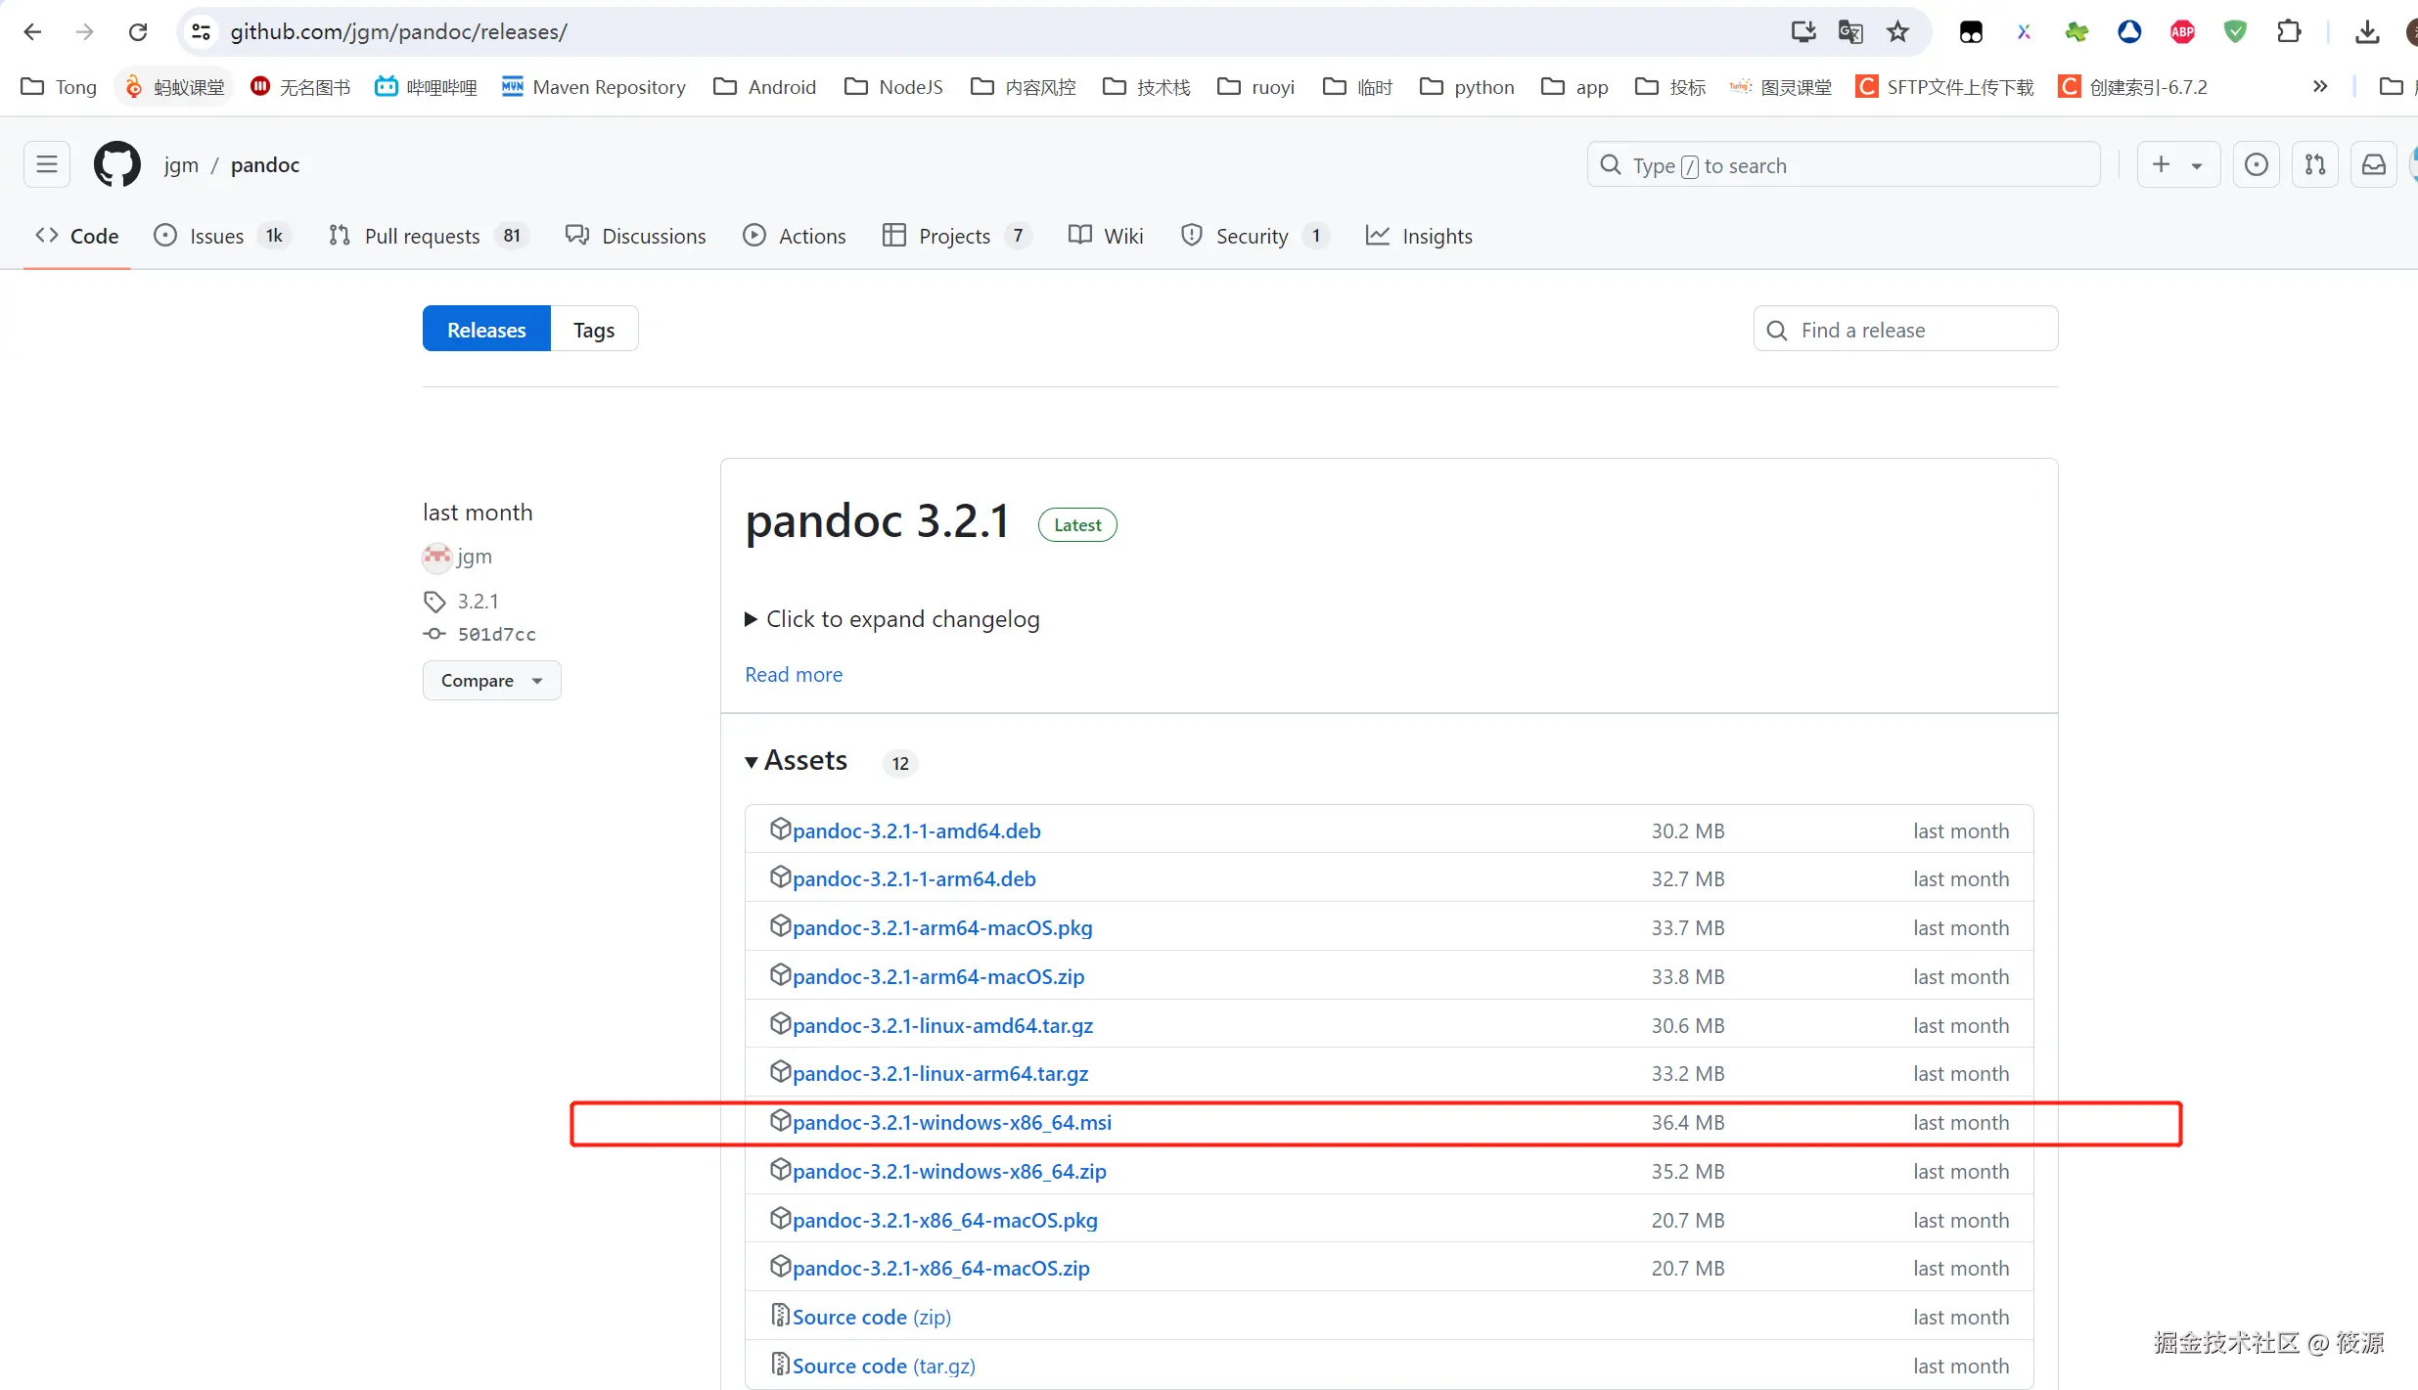Expand the changelog disclosure triangle
2418x1390 pixels.
pyautogui.click(x=751, y=619)
